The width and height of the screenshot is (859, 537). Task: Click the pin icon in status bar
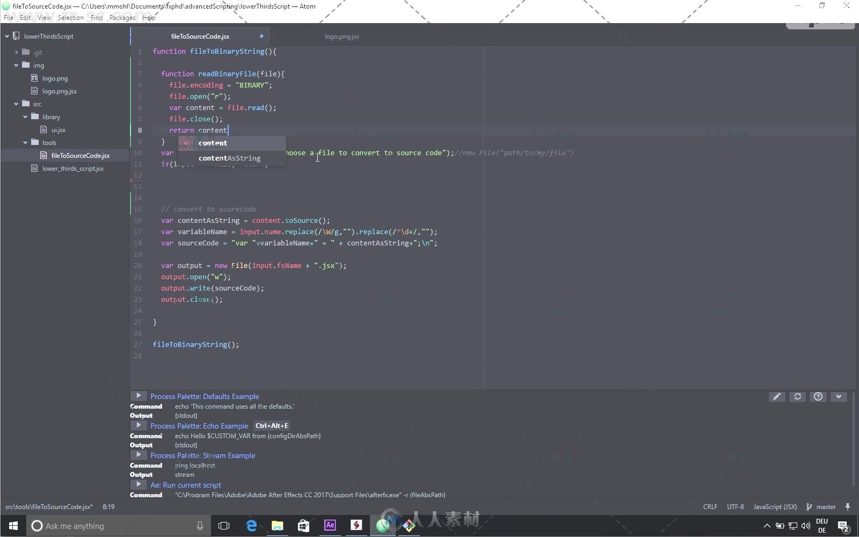848,506
